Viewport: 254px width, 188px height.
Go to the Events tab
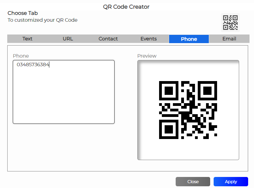(148, 39)
